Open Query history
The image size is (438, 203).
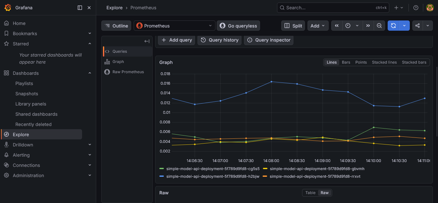tap(220, 40)
